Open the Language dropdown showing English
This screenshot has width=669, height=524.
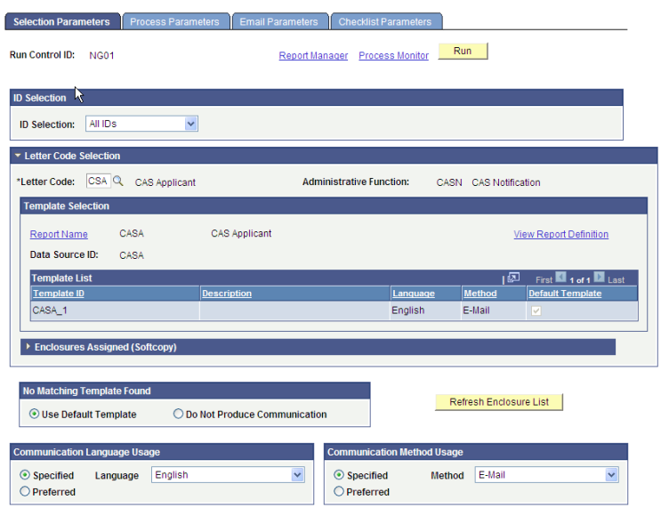pos(228,475)
